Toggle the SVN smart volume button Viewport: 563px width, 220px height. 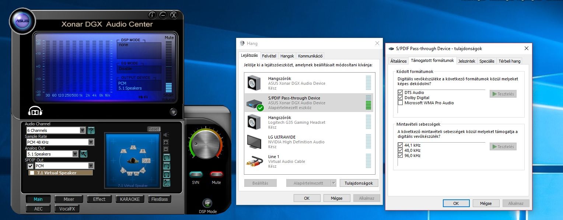tap(196, 174)
